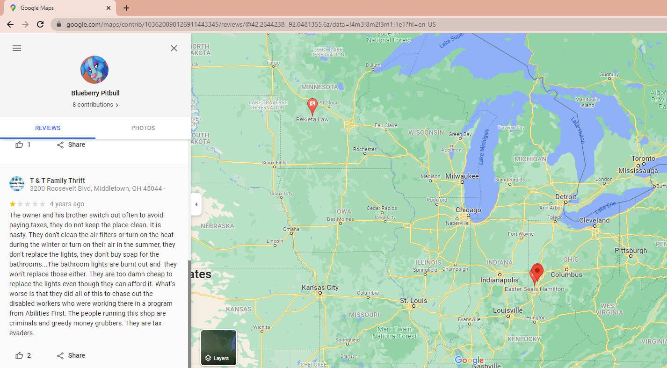The image size is (667, 368).
Task: Click the Mark Twain National Forest label
Action: [x=394, y=332]
